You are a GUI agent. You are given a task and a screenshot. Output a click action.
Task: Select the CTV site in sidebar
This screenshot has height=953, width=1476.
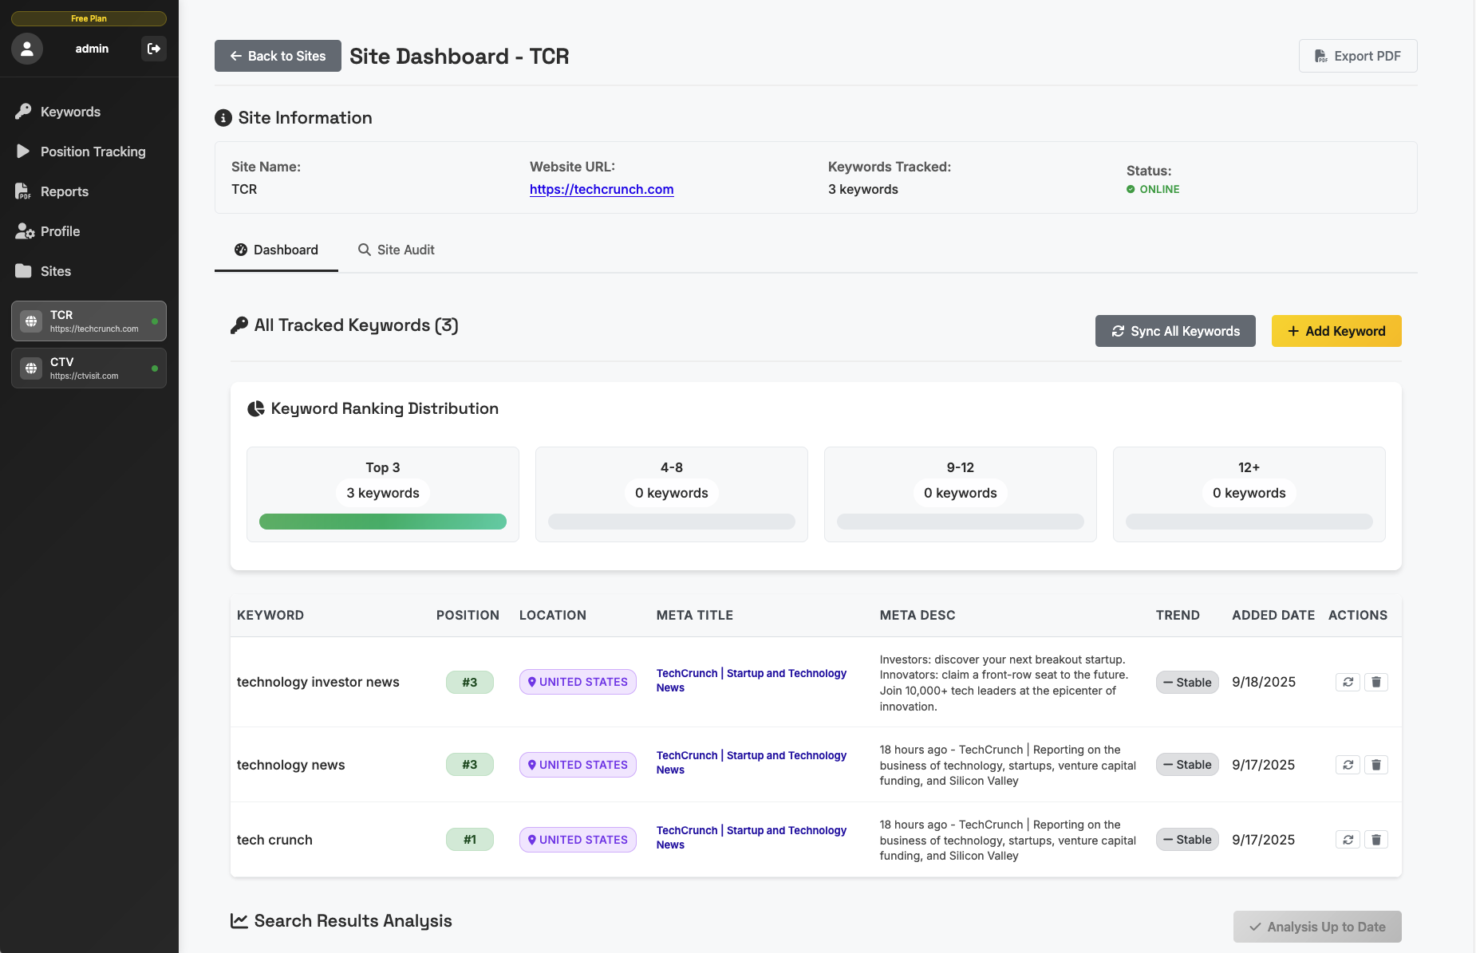pos(89,368)
